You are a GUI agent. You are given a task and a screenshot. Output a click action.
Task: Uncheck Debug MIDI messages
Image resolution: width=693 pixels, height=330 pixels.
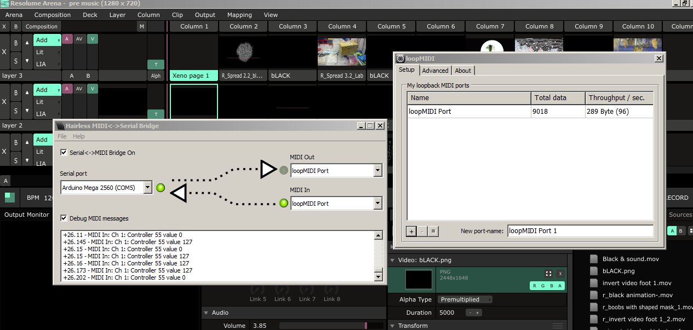[65, 218]
